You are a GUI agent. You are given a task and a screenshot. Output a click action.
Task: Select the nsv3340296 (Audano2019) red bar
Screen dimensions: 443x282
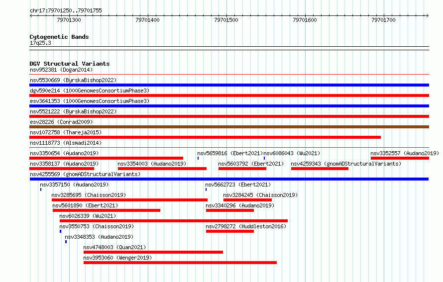pos(229,210)
